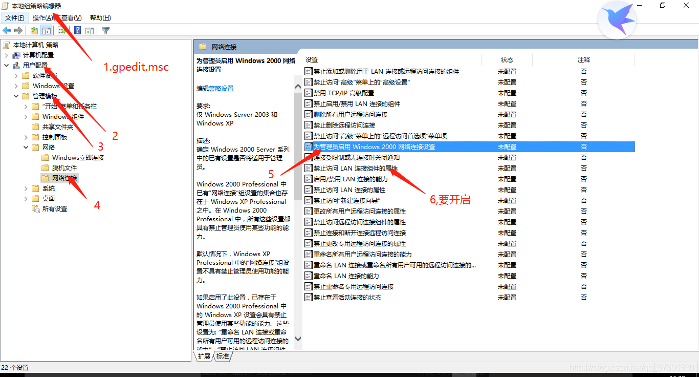
Task: Collapse the 网络 folder node
Action: click(x=26, y=147)
